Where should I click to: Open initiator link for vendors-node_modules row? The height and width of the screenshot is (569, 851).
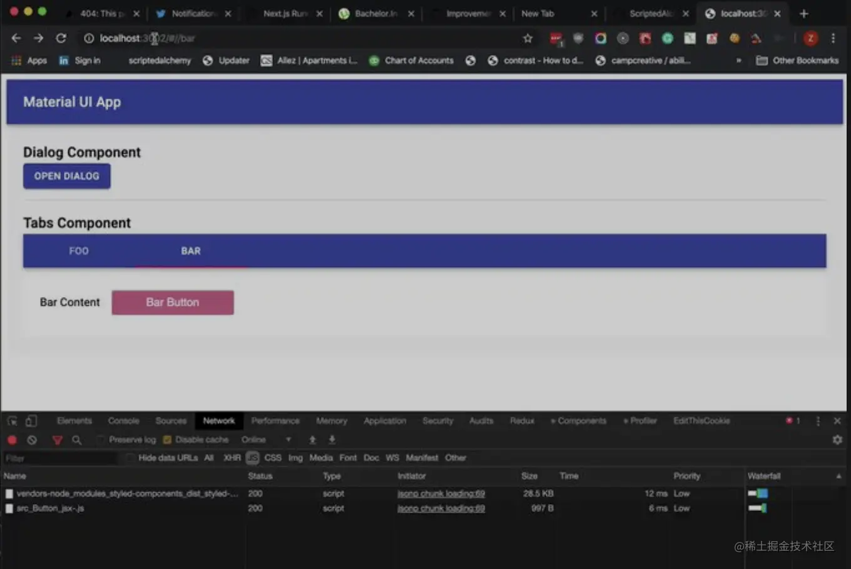[x=441, y=493]
